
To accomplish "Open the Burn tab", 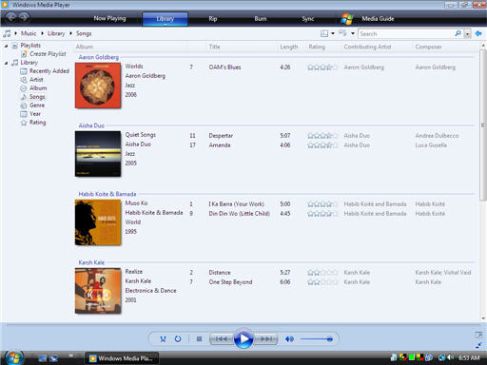I will coord(261,19).
